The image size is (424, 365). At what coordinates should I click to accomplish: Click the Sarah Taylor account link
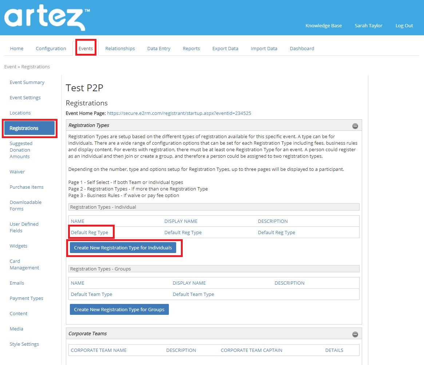[x=369, y=26]
